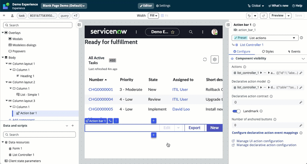The width and height of the screenshot is (307, 164).
Task: Open Manage declarative action configuration link
Action: click(266, 145)
